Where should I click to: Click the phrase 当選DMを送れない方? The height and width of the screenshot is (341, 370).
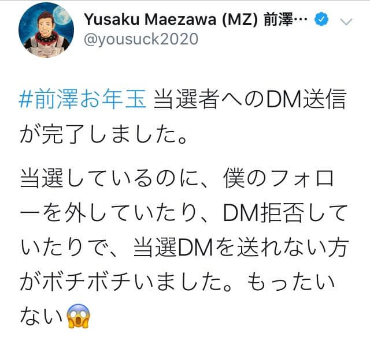click(242, 248)
